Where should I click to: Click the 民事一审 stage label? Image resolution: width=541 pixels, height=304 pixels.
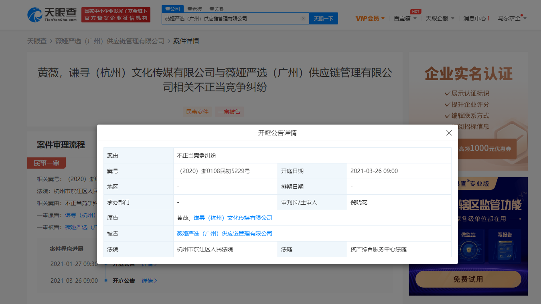(x=47, y=163)
